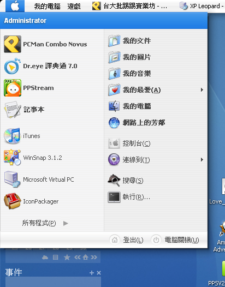
Task: Launch PPStream orange mascot icon
Action: [13, 88]
